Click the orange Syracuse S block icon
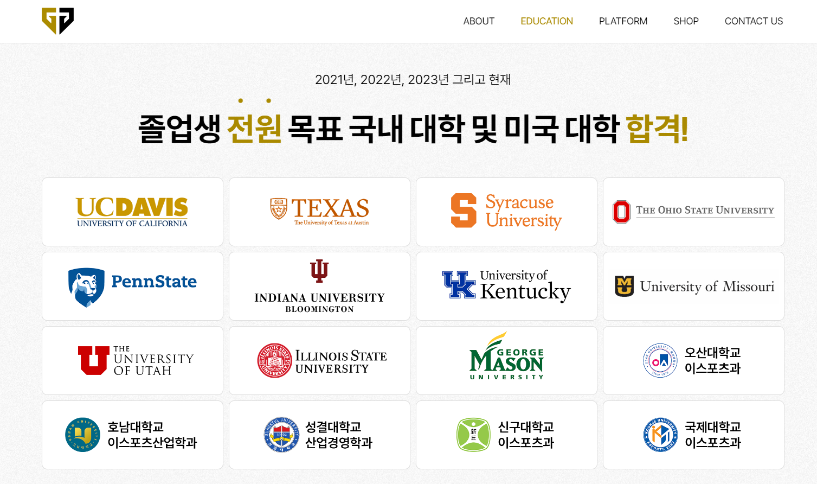Image resolution: width=817 pixels, height=484 pixels. (x=464, y=210)
